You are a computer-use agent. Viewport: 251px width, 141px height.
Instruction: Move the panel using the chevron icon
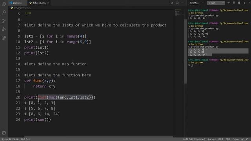244,3
